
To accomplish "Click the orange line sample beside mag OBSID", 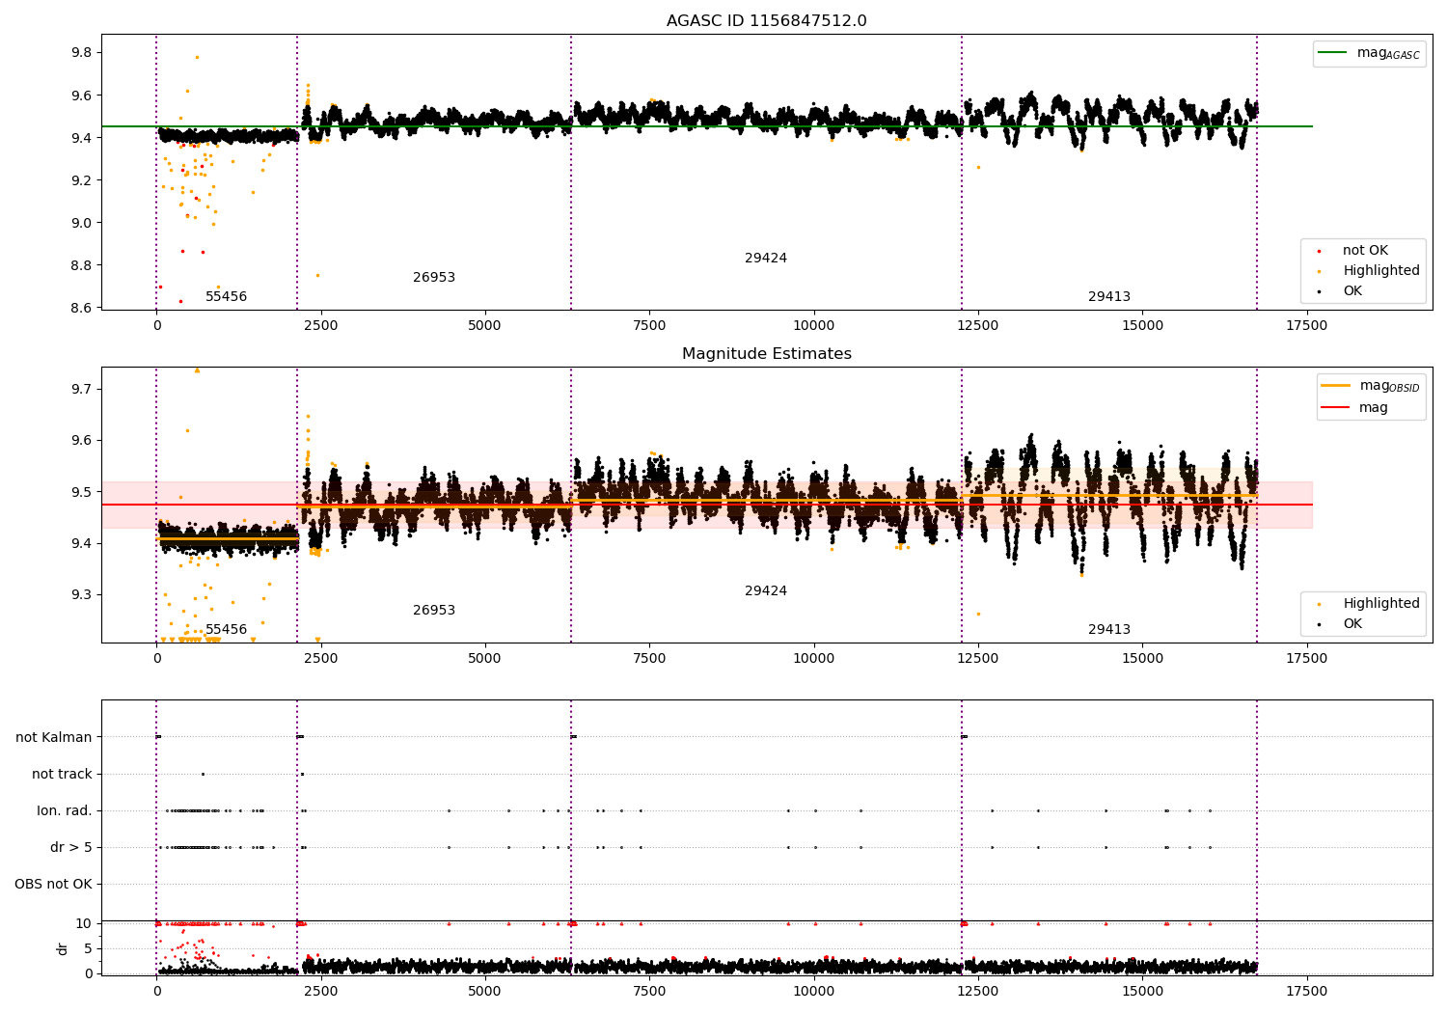I will point(1336,386).
